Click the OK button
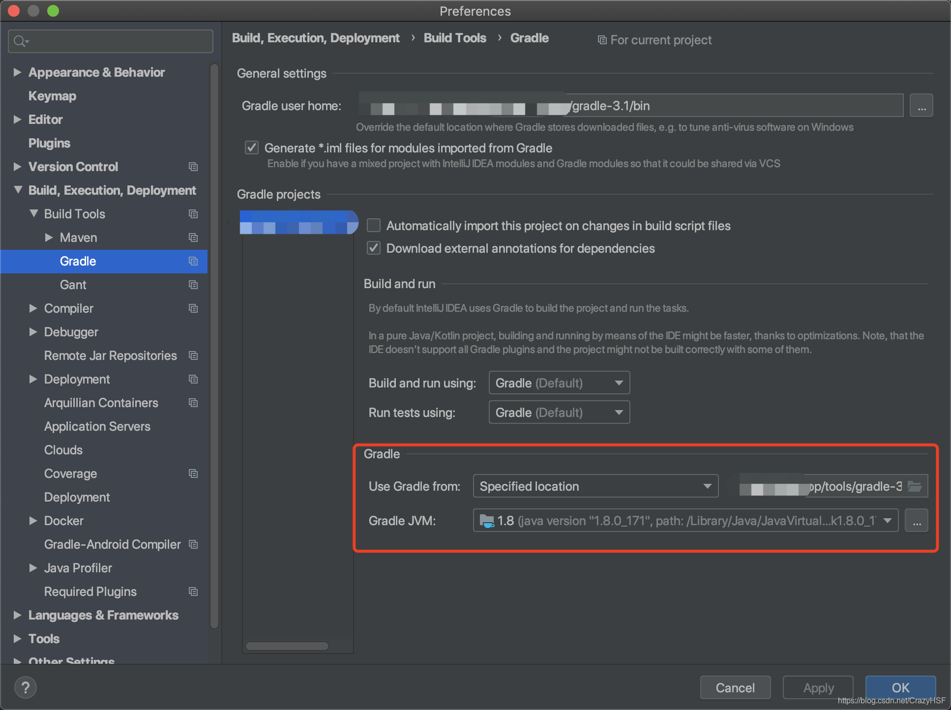The width and height of the screenshot is (951, 710). [900, 687]
